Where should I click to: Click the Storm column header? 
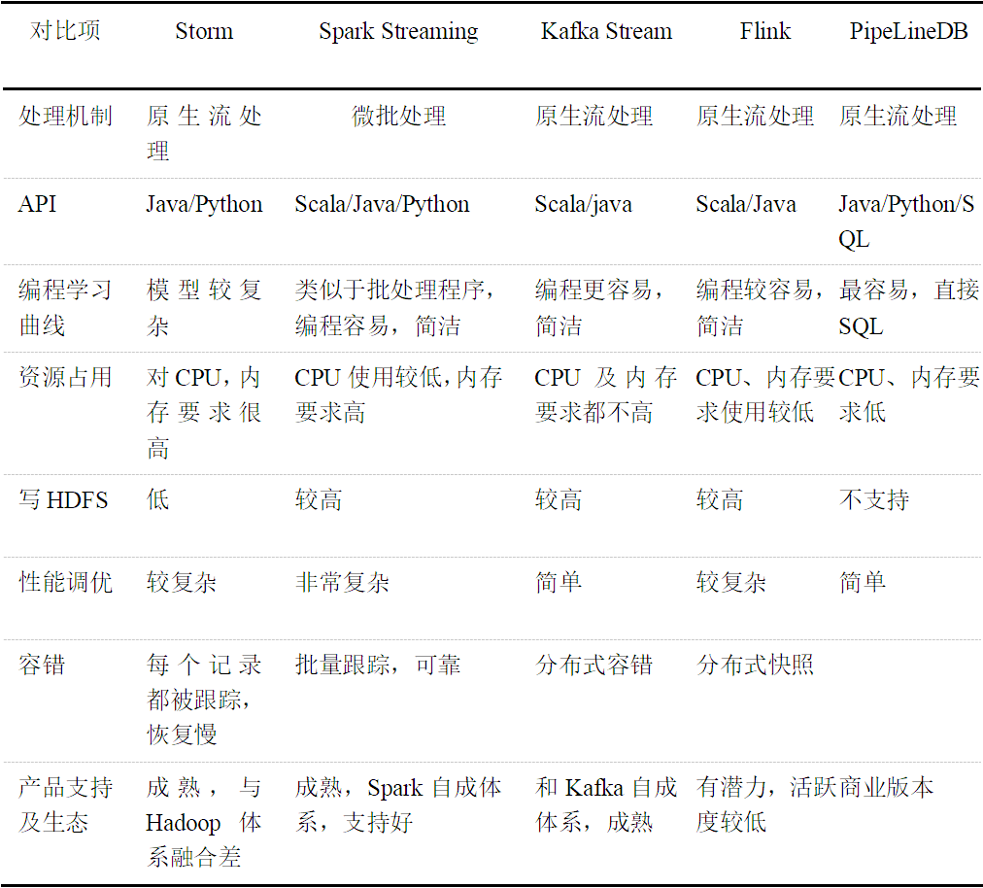204,31
